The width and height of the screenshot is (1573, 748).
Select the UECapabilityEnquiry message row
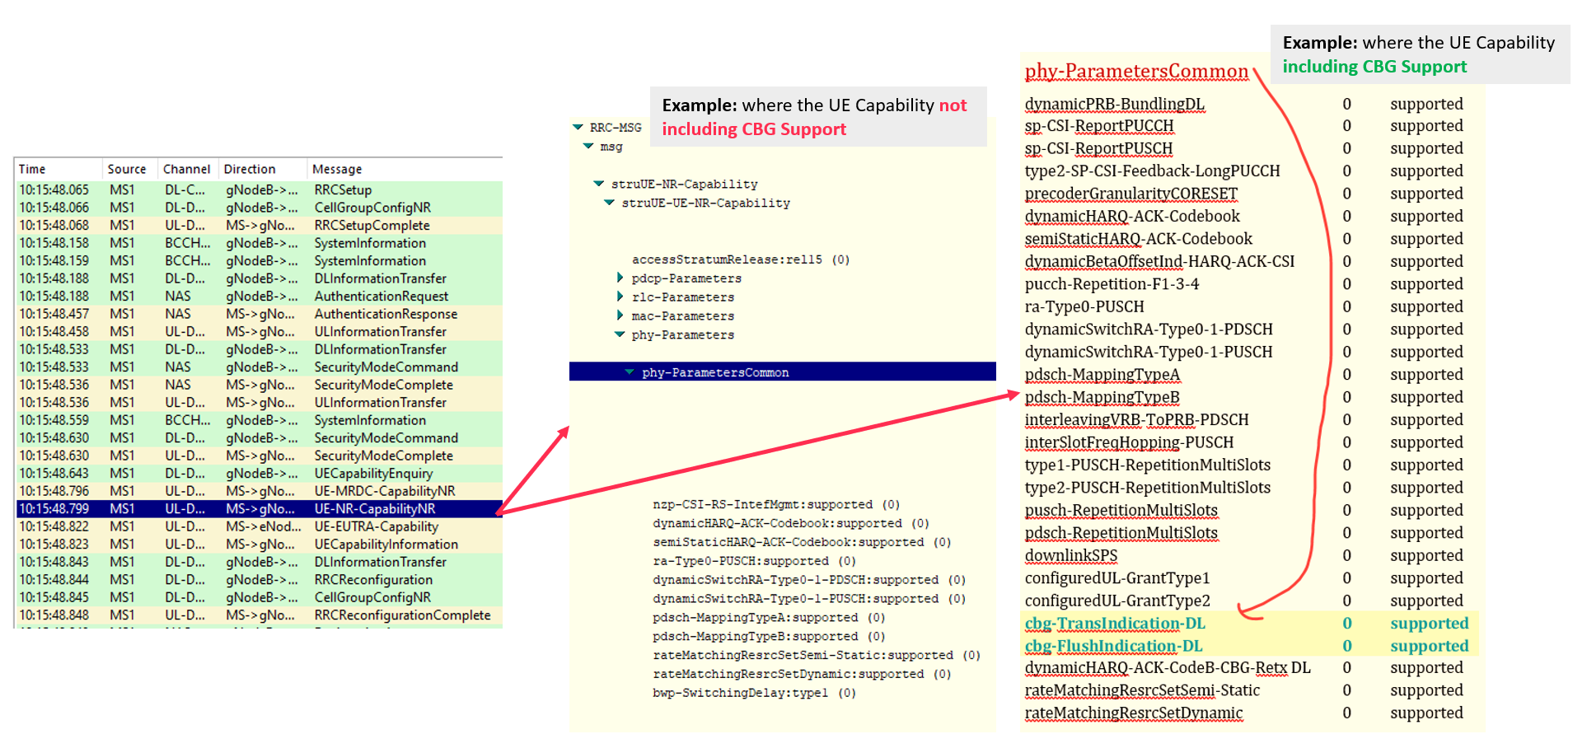(x=259, y=473)
